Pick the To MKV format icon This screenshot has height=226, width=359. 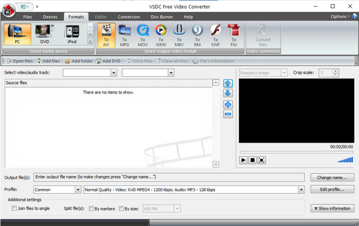179,35
